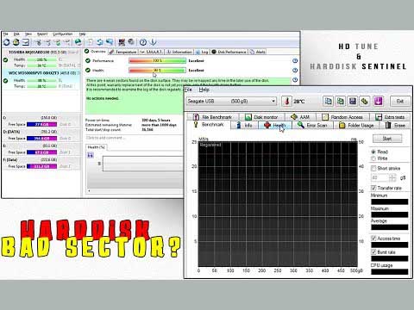Click the purple download arrow icon
The height and width of the screenshot is (310, 414).
click(x=378, y=101)
